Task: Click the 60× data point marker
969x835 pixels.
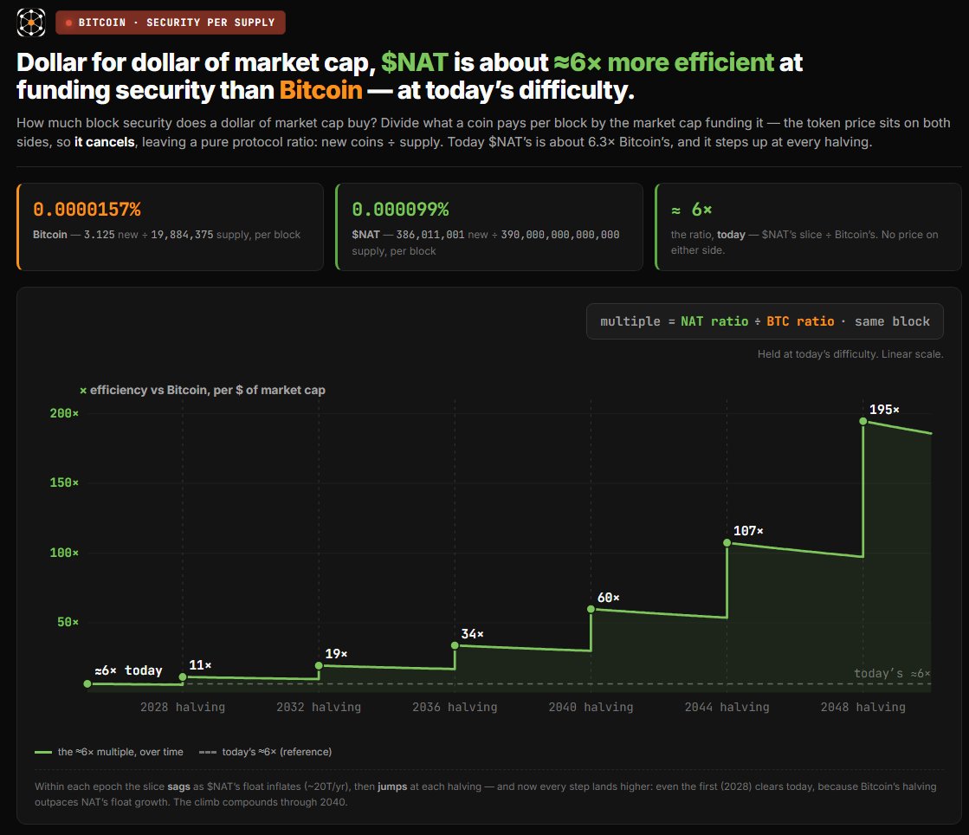Action: tap(591, 610)
